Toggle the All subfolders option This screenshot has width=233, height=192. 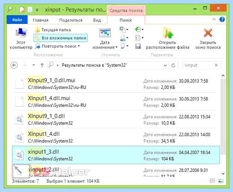pyautogui.click(x=61, y=38)
